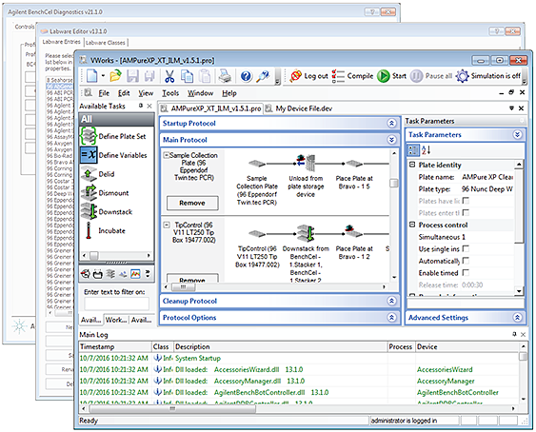
Task: Expand the Startup Protocol section
Action: point(391,124)
